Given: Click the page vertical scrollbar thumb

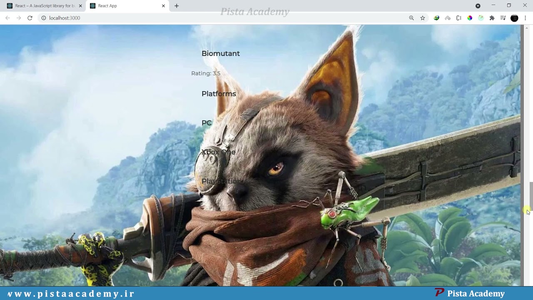Looking at the screenshot, I should pos(531,197).
